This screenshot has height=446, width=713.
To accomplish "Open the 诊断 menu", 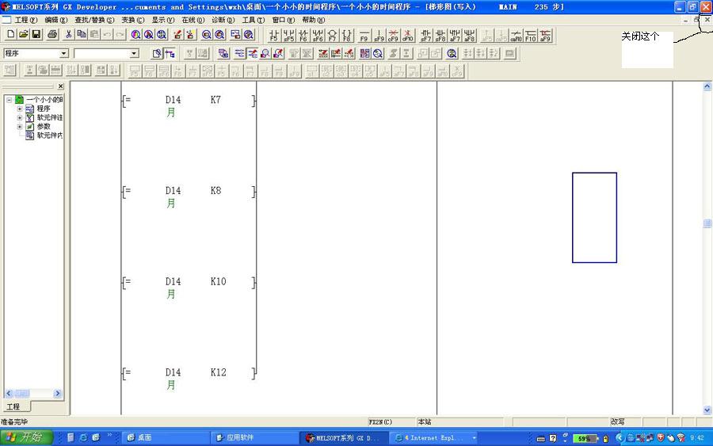I will [223, 20].
